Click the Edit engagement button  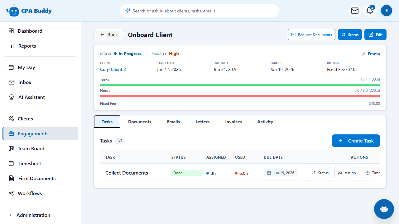pyautogui.click(x=375, y=35)
